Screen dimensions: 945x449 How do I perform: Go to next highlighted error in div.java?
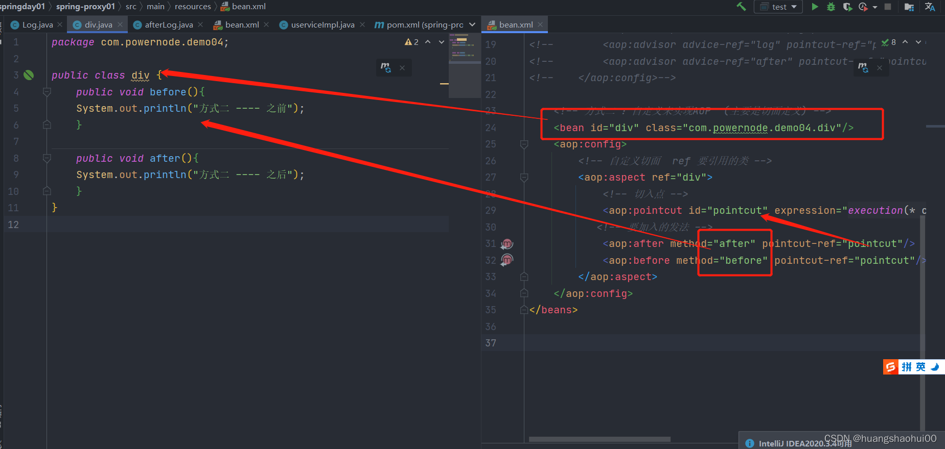click(x=442, y=42)
